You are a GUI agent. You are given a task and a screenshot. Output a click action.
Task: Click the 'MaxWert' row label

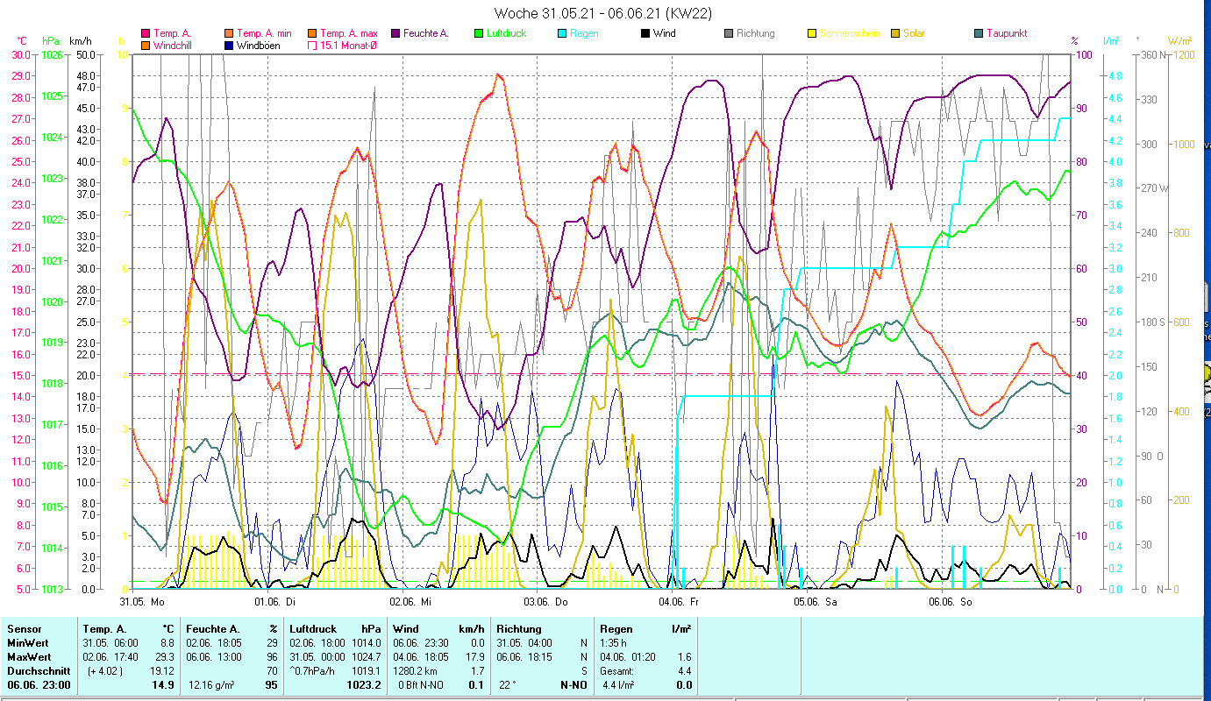(x=29, y=657)
